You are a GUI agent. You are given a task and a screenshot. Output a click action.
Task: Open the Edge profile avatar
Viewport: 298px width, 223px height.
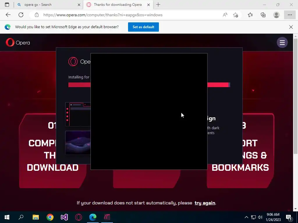pos(276,15)
